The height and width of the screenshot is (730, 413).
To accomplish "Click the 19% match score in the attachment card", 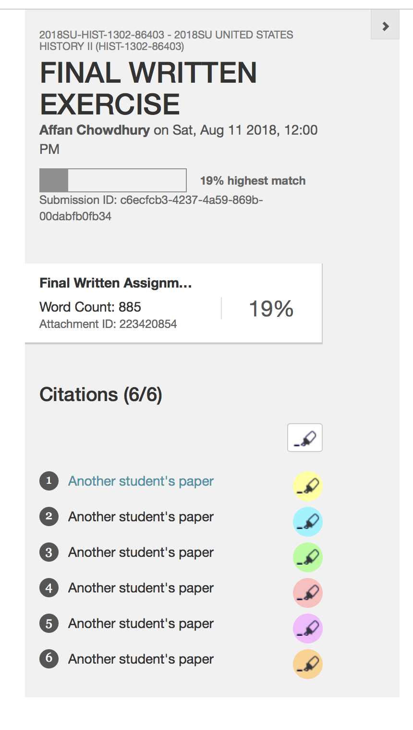I will pyautogui.click(x=271, y=308).
